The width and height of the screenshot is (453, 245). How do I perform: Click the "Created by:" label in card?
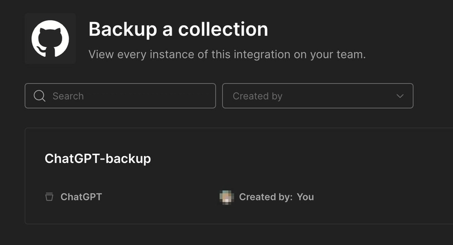pyautogui.click(x=266, y=197)
